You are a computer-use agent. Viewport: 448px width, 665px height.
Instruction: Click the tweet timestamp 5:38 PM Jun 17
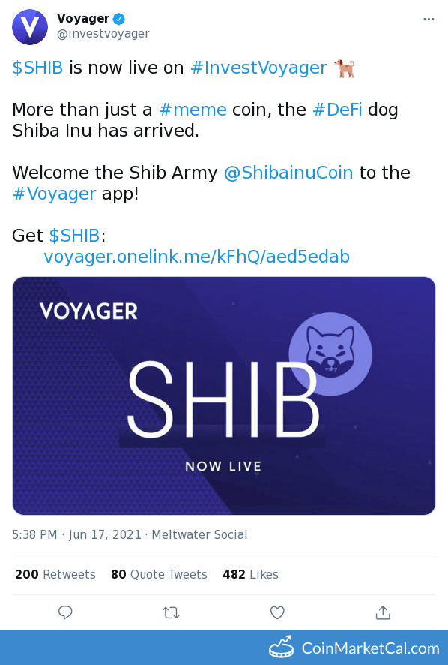(75, 535)
